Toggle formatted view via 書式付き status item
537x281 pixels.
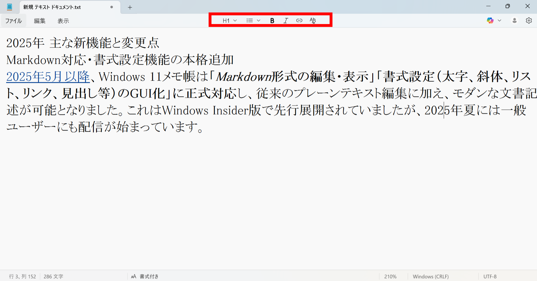click(x=145, y=276)
